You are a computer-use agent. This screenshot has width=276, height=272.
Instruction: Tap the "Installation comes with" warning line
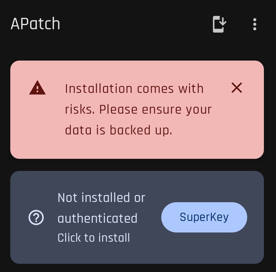134,89
